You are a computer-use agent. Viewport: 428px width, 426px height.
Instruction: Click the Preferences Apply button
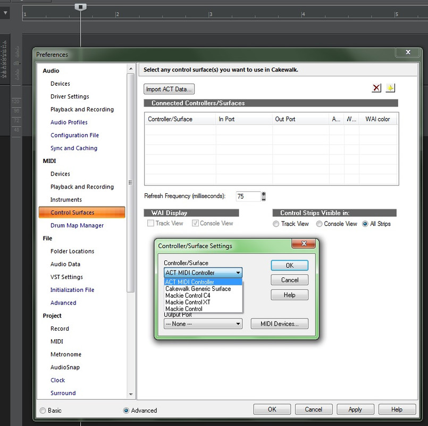(x=355, y=409)
